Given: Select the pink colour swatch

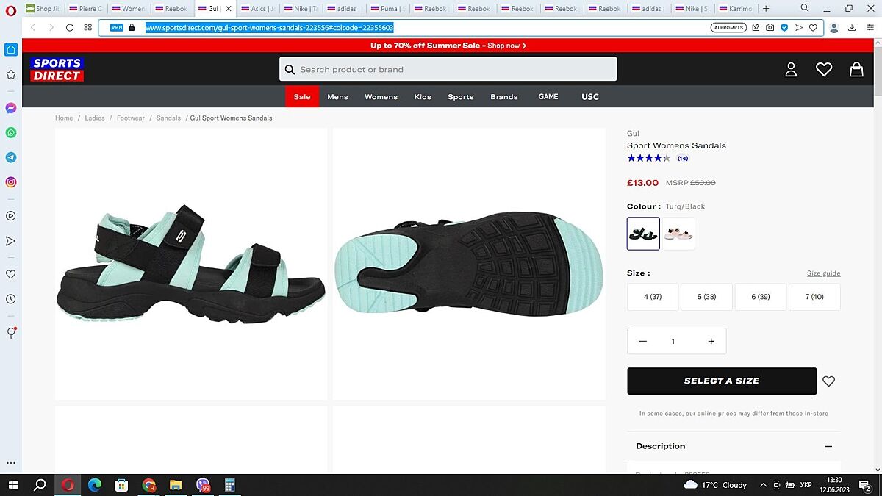Looking at the screenshot, I should [x=678, y=234].
